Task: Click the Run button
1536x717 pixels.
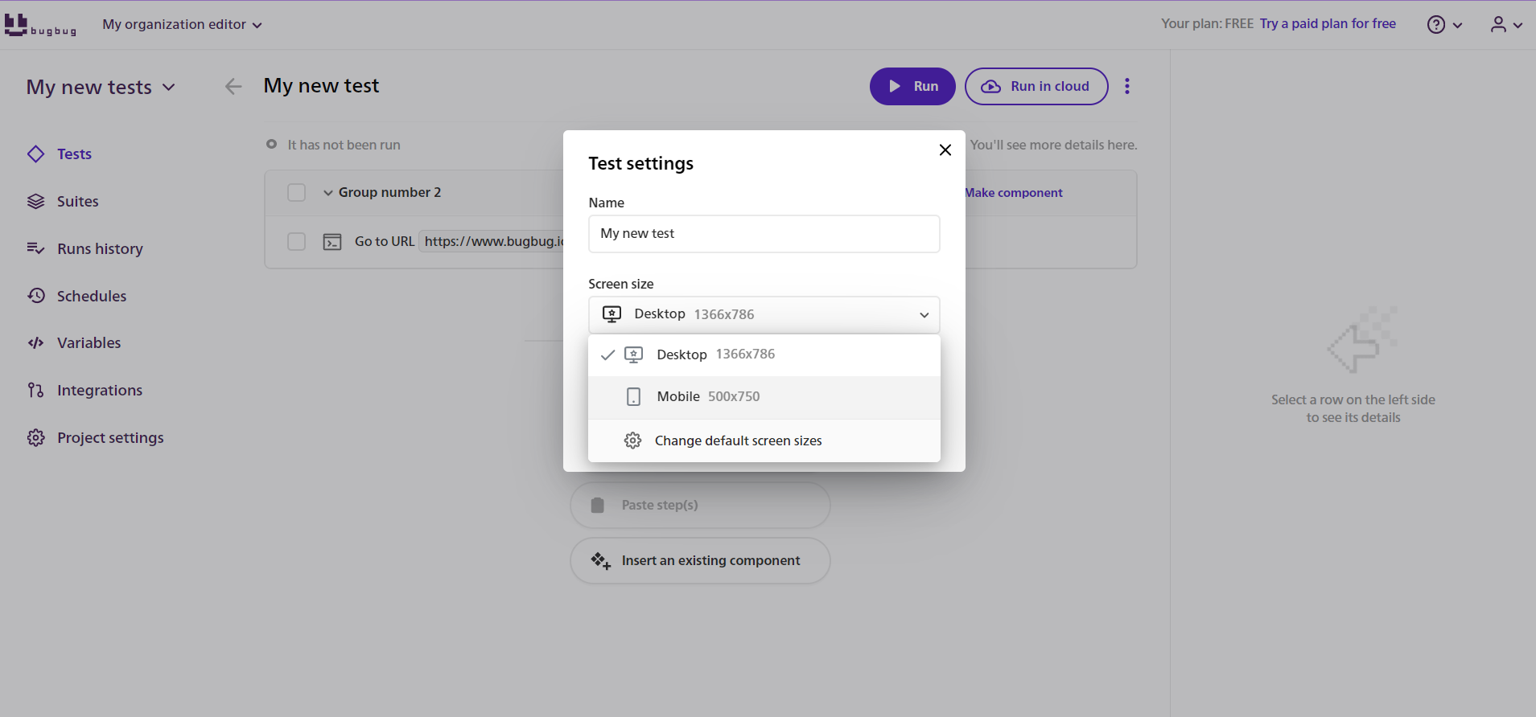Action: click(x=912, y=86)
